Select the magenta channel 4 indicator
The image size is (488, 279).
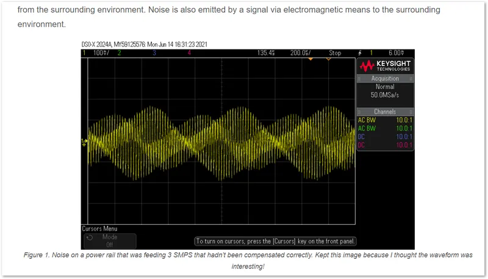click(190, 53)
